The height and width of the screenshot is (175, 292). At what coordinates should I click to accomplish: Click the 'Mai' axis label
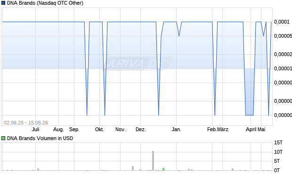pos(261,129)
